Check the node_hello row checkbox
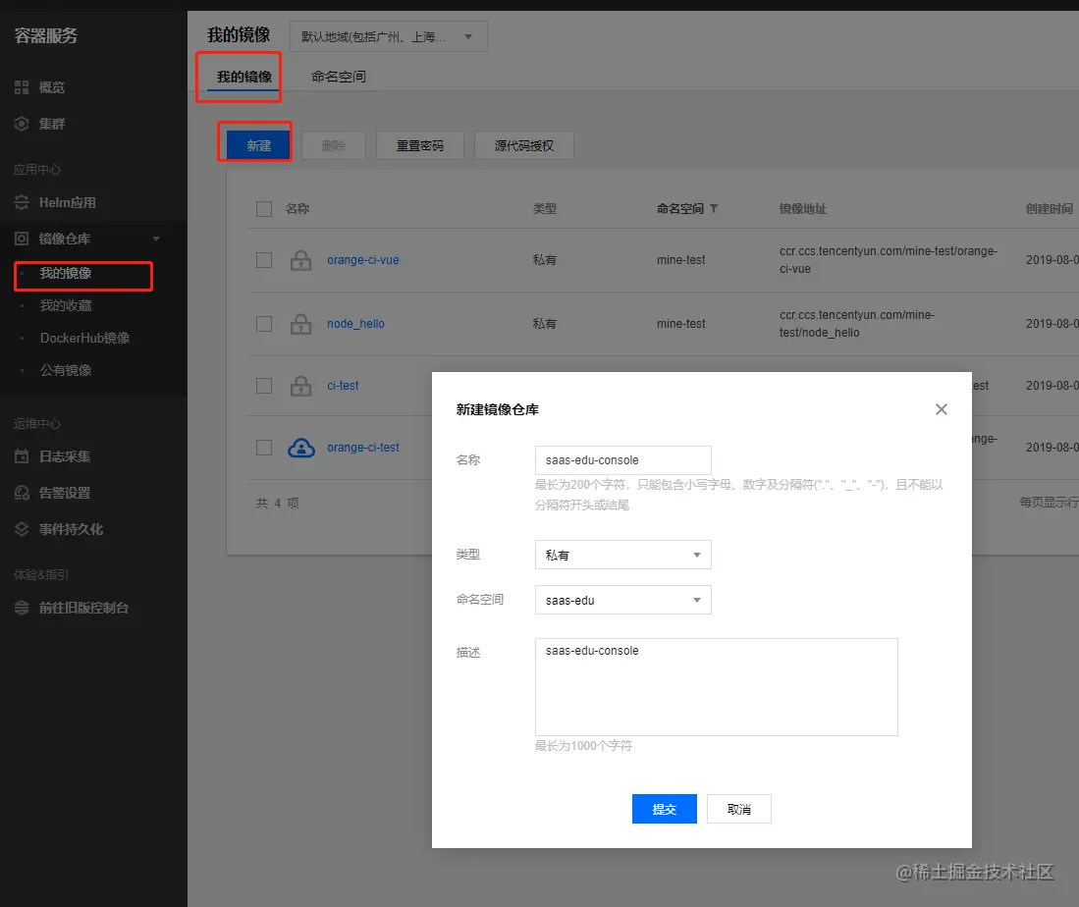 263,323
